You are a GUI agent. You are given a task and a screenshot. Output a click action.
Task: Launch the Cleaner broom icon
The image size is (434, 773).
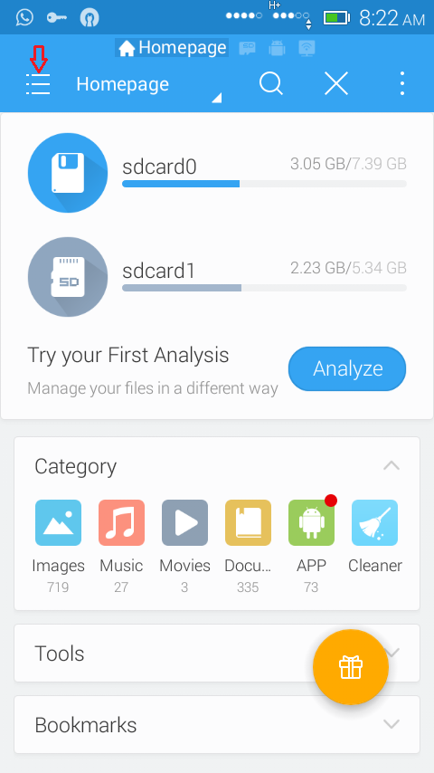[375, 522]
